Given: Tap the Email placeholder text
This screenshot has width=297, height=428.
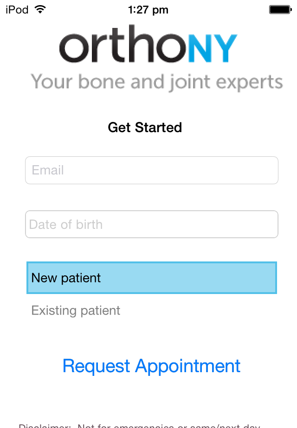Looking at the screenshot, I should point(48,170).
